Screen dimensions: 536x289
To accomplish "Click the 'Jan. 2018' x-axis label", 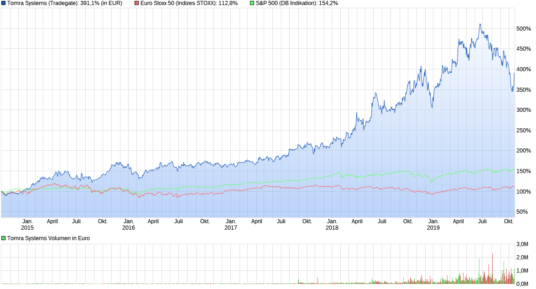I will pos(332,224).
